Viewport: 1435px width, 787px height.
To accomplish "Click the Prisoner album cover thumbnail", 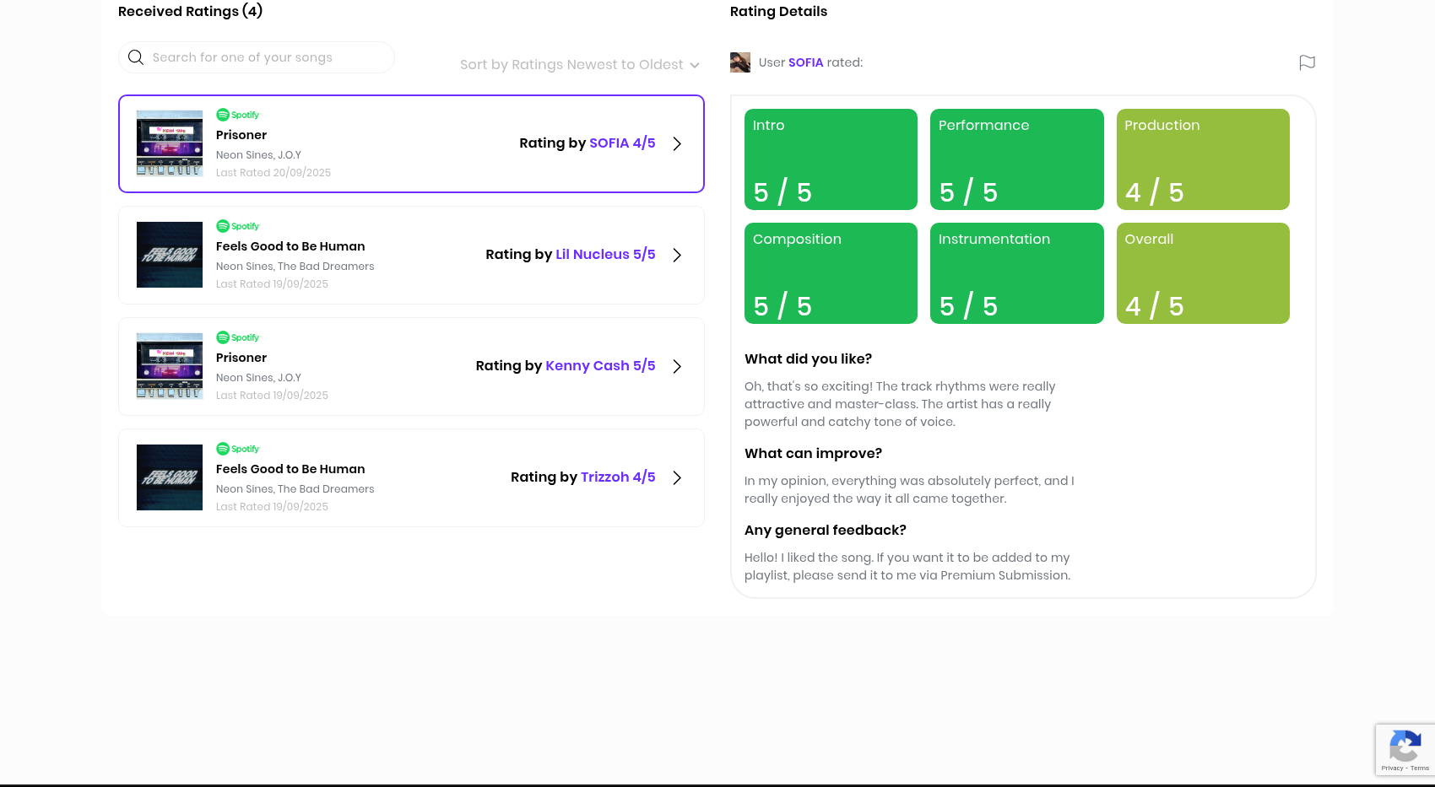I will tap(170, 143).
